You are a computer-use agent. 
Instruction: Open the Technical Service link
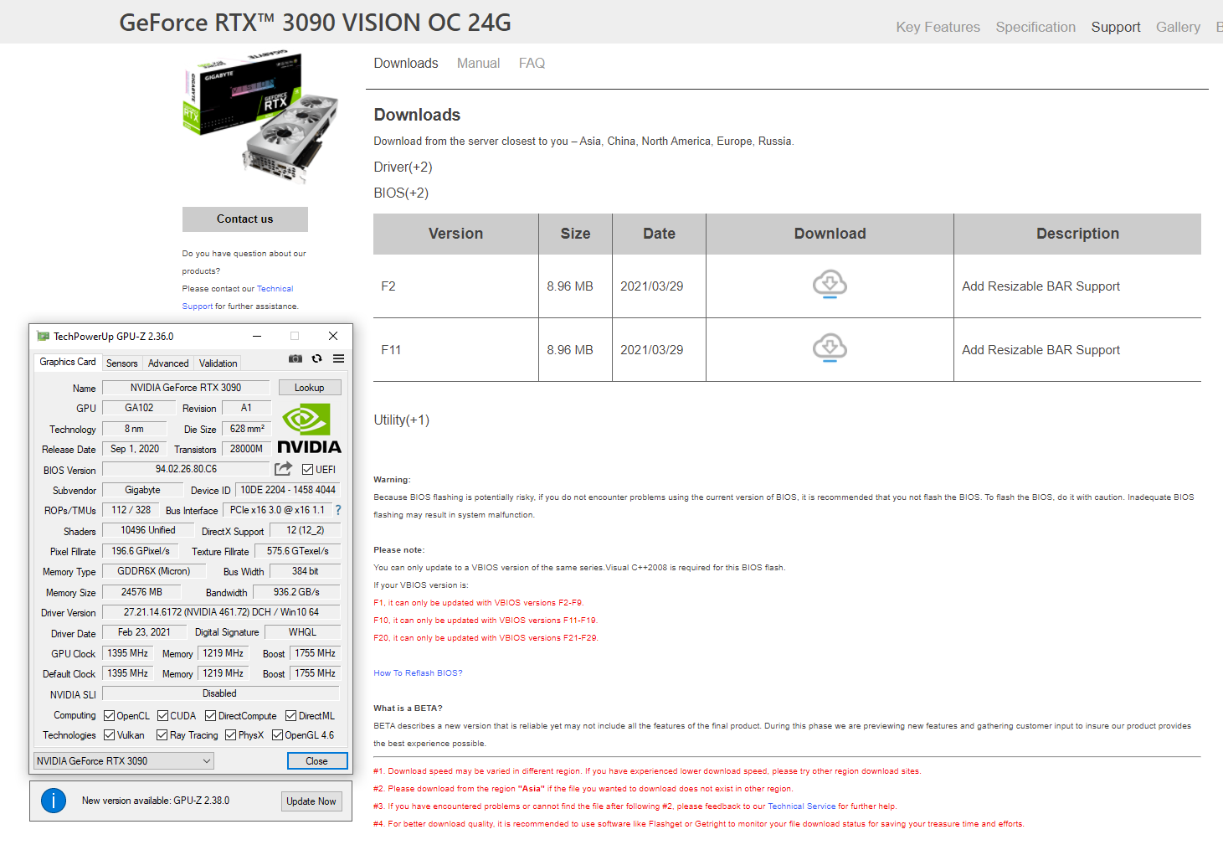tap(801, 806)
